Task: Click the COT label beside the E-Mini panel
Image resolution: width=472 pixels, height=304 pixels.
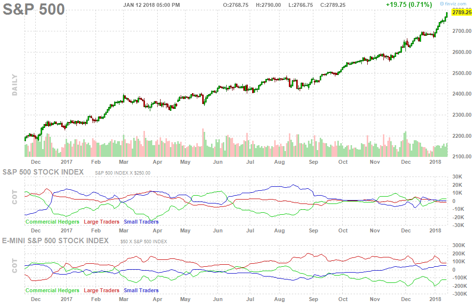Action: click(15, 265)
